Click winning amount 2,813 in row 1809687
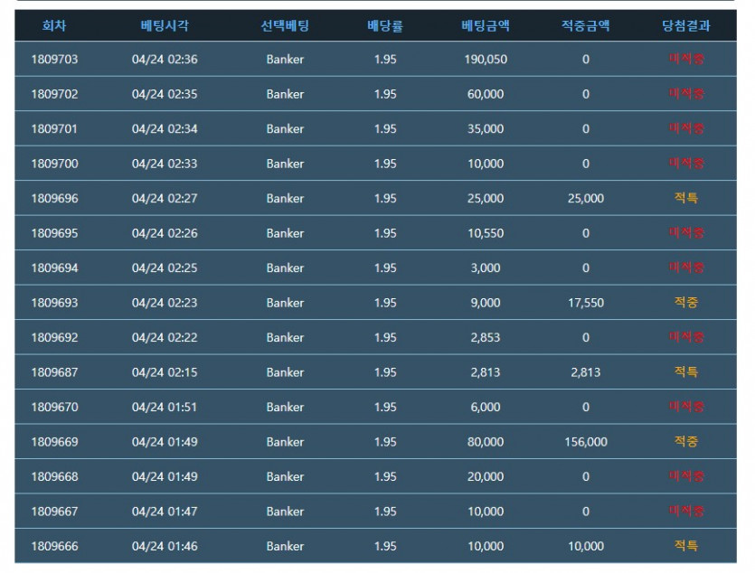755x573 pixels. click(x=586, y=372)
